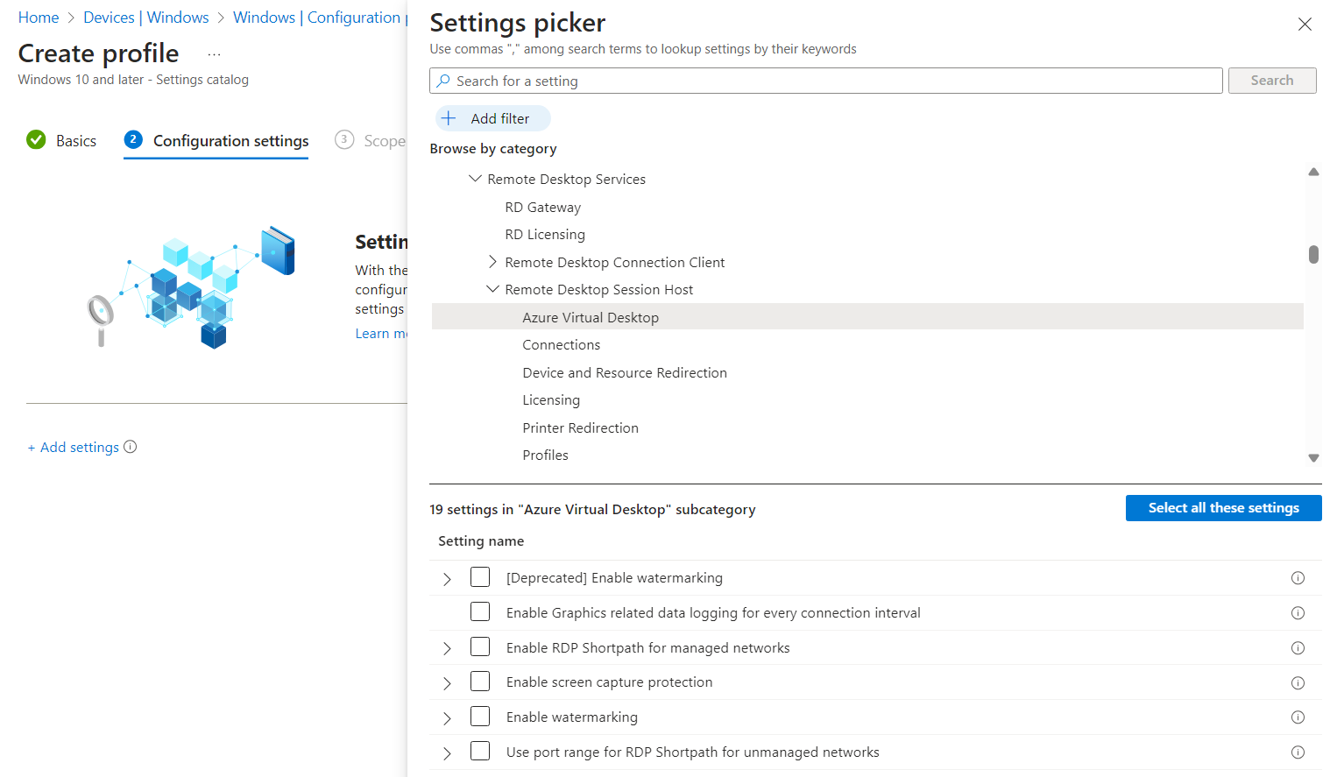
Task: Open the Add settings link
Action: 74,447
